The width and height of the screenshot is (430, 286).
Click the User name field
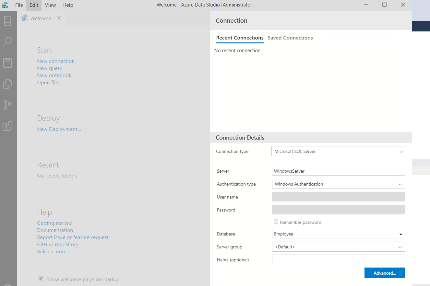(339, 197)
